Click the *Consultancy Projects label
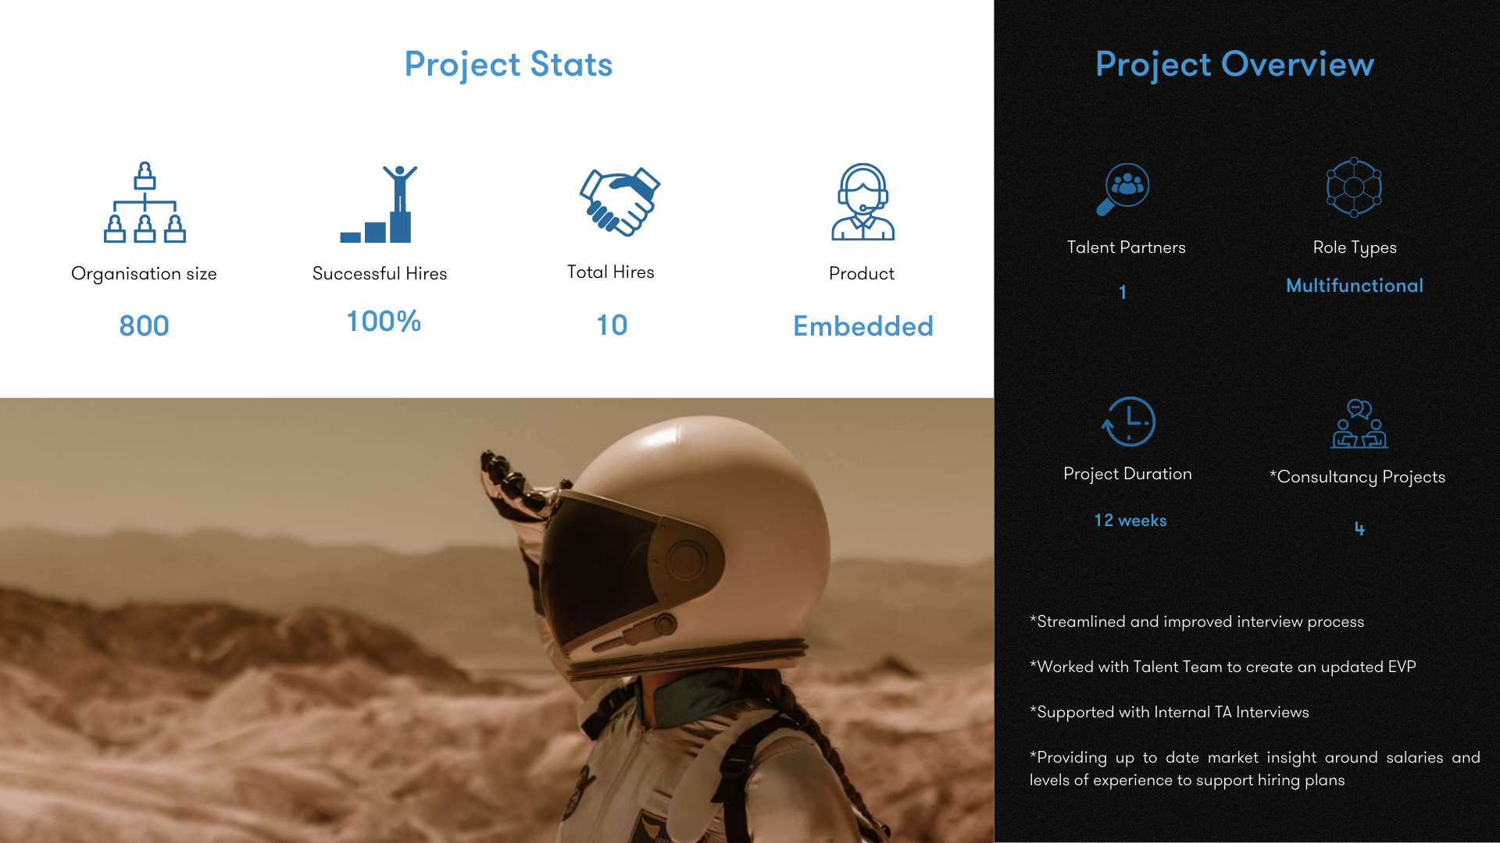Image resolution: width=1500 pixels, height=843 pixels. point(1358,477)
